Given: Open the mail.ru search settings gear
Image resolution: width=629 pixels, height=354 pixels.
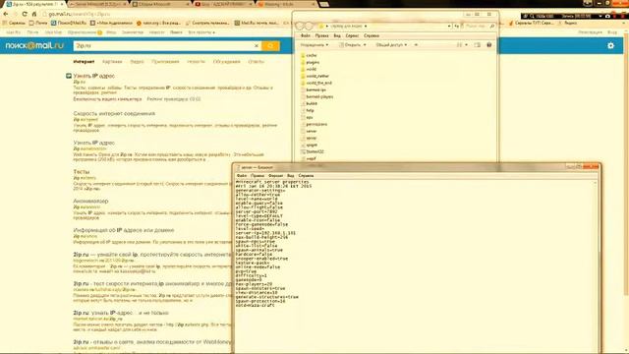Looking at the screenshot, I should (610, 46).
